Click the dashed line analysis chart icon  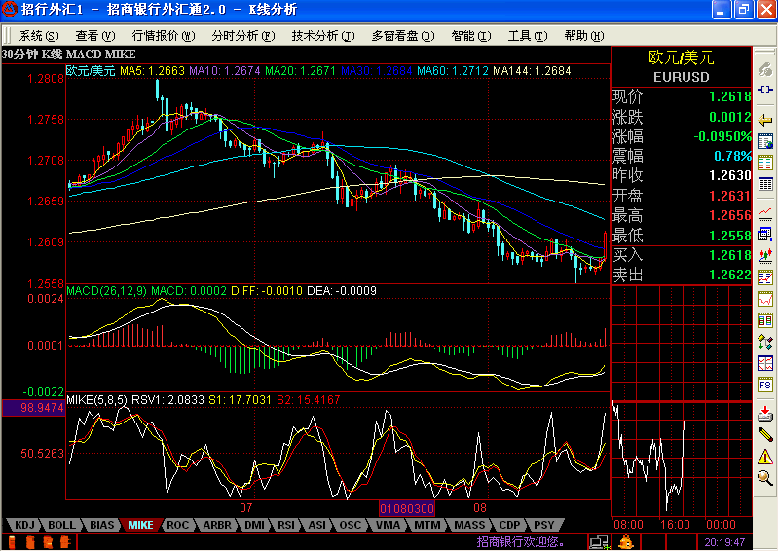tap(765, 277)
